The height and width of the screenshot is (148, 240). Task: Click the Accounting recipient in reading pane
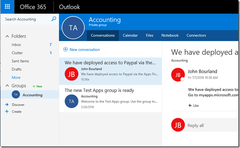click(179, 61)
